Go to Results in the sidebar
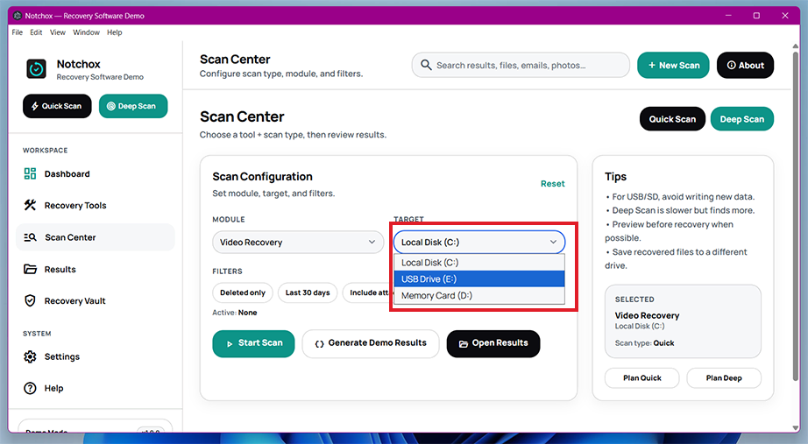This screenshot has height=444, width=808. (x=96, y=270)
